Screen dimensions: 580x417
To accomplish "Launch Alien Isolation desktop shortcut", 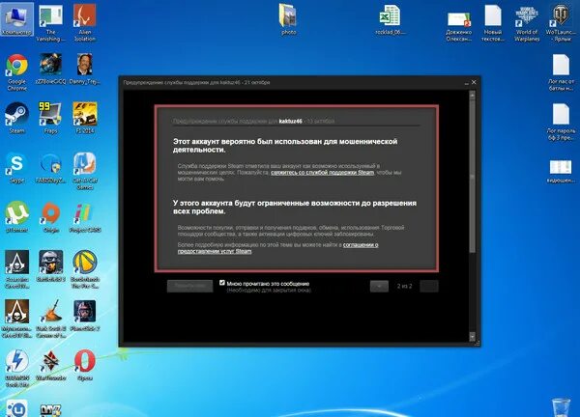I will [85, 22].
